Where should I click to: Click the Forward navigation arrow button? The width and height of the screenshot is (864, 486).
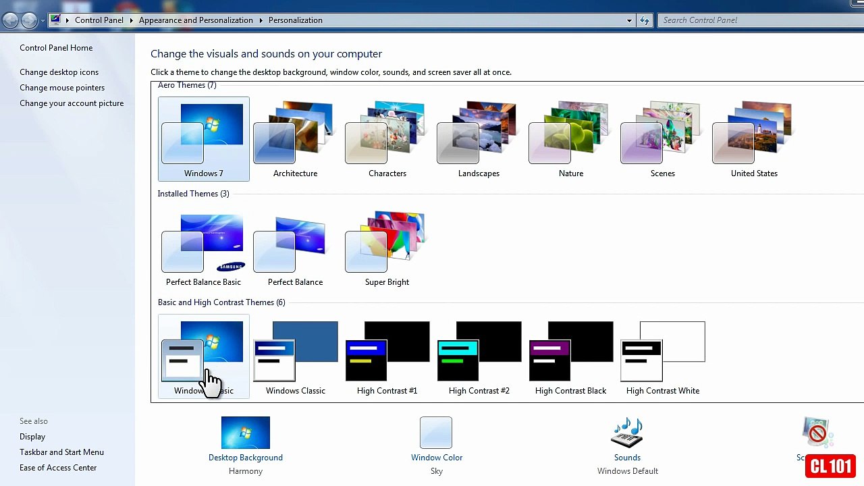[29, 20]
